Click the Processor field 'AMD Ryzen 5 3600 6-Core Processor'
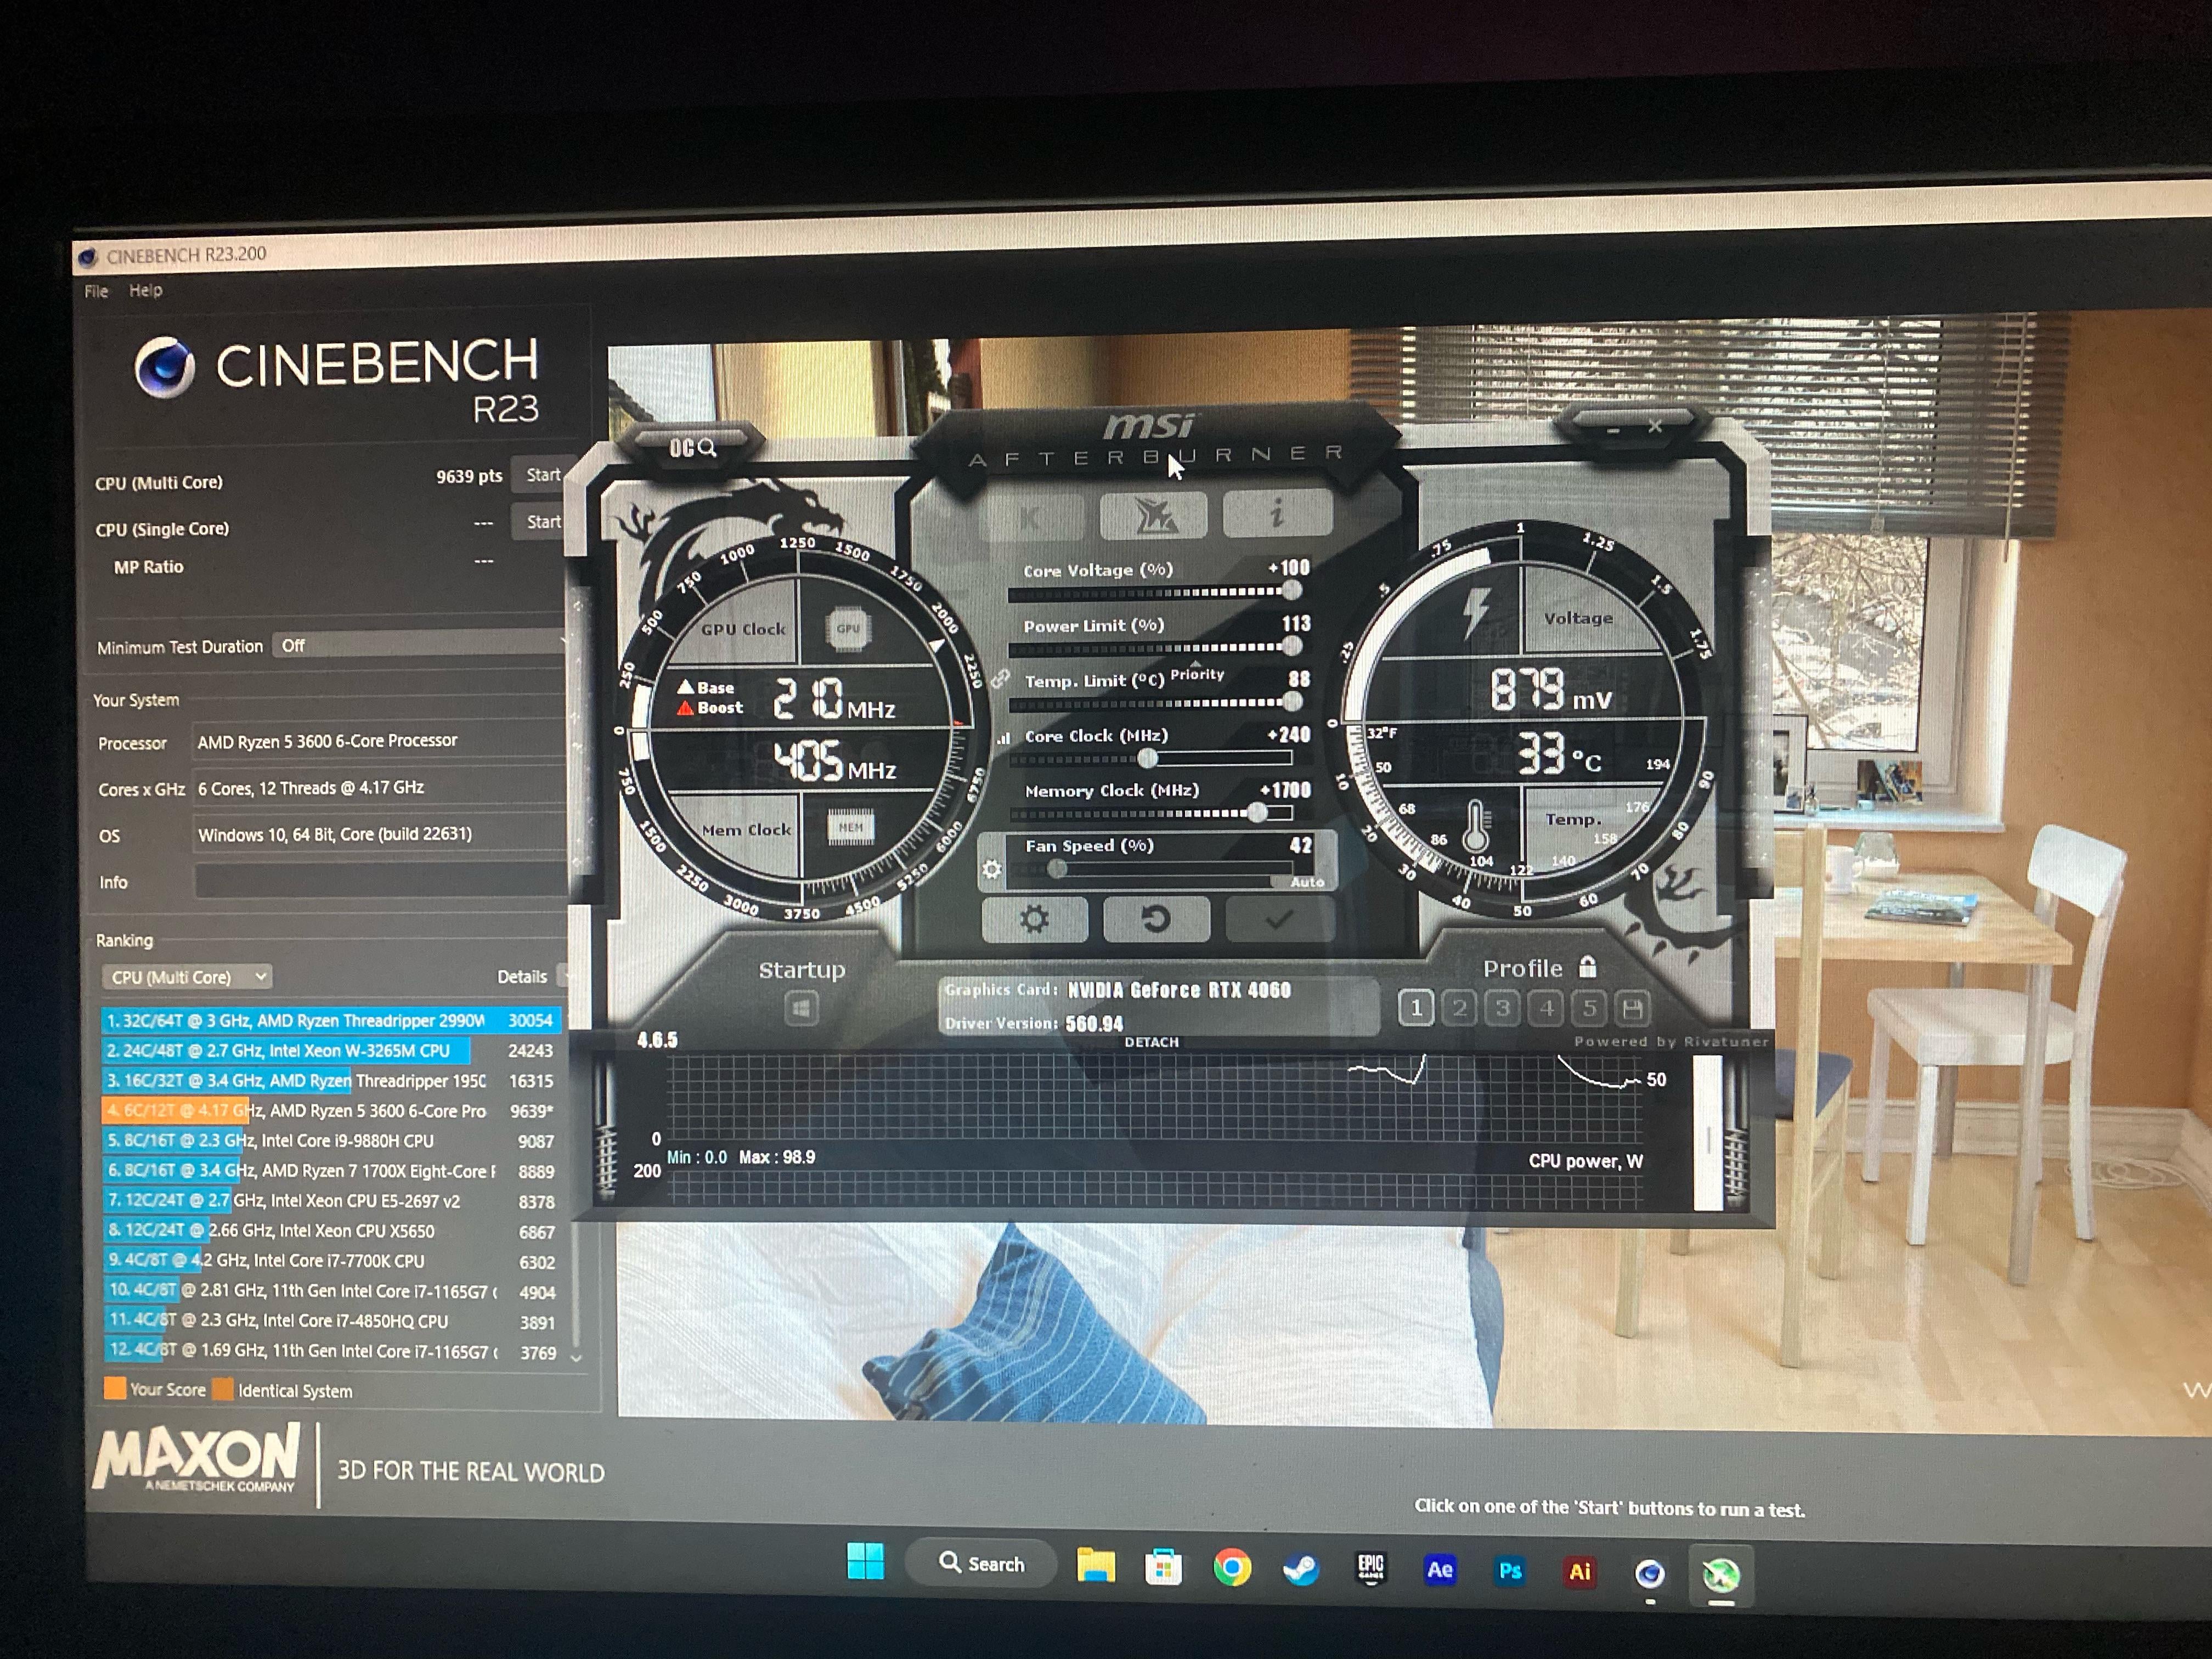Viewport: 2212px width, 1659px height. 378,741
